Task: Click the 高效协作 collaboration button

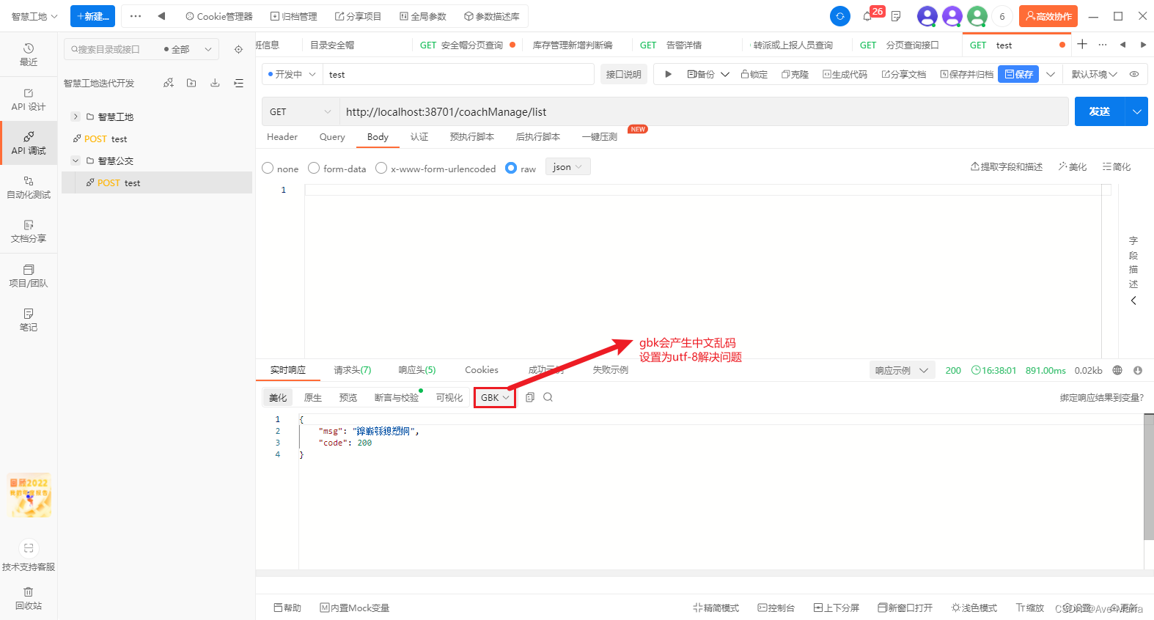Action: click(1048, 16)
